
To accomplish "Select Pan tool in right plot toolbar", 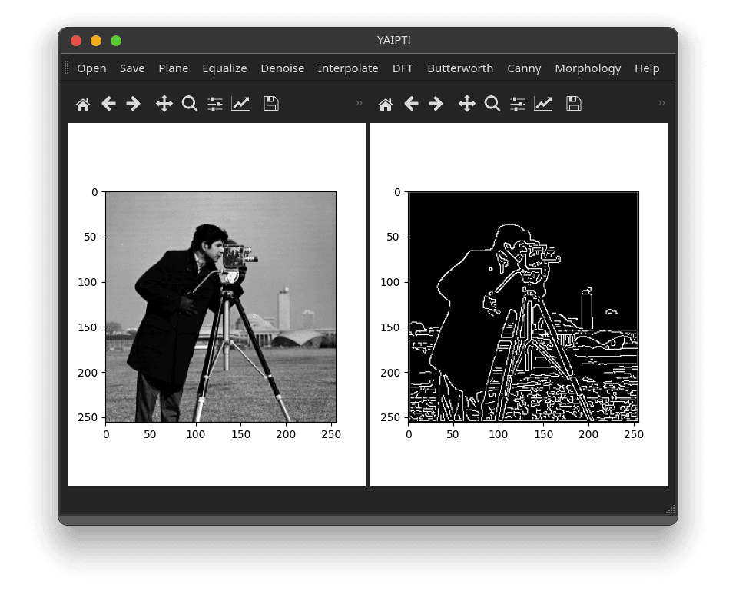I will click(x=467, y=104).
